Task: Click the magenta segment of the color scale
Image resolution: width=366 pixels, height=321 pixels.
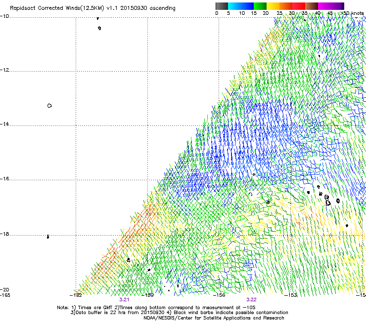Action: pyautogui.click(x=324, y=6)
